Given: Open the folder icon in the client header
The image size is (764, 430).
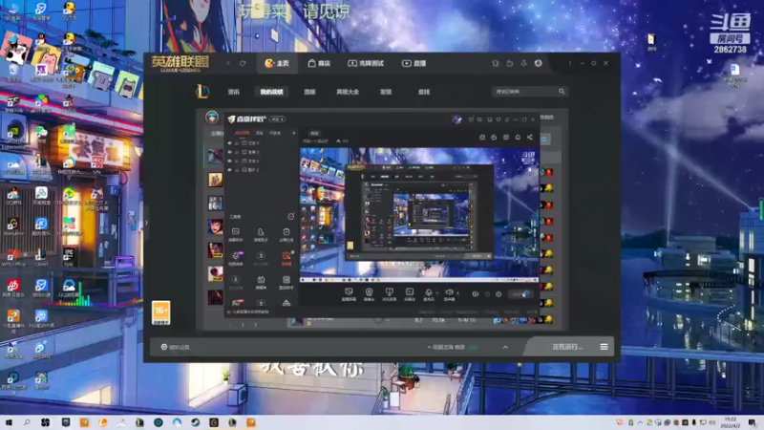Looking at the screenshot, I should pyautogui.click(x=510, y=63).
